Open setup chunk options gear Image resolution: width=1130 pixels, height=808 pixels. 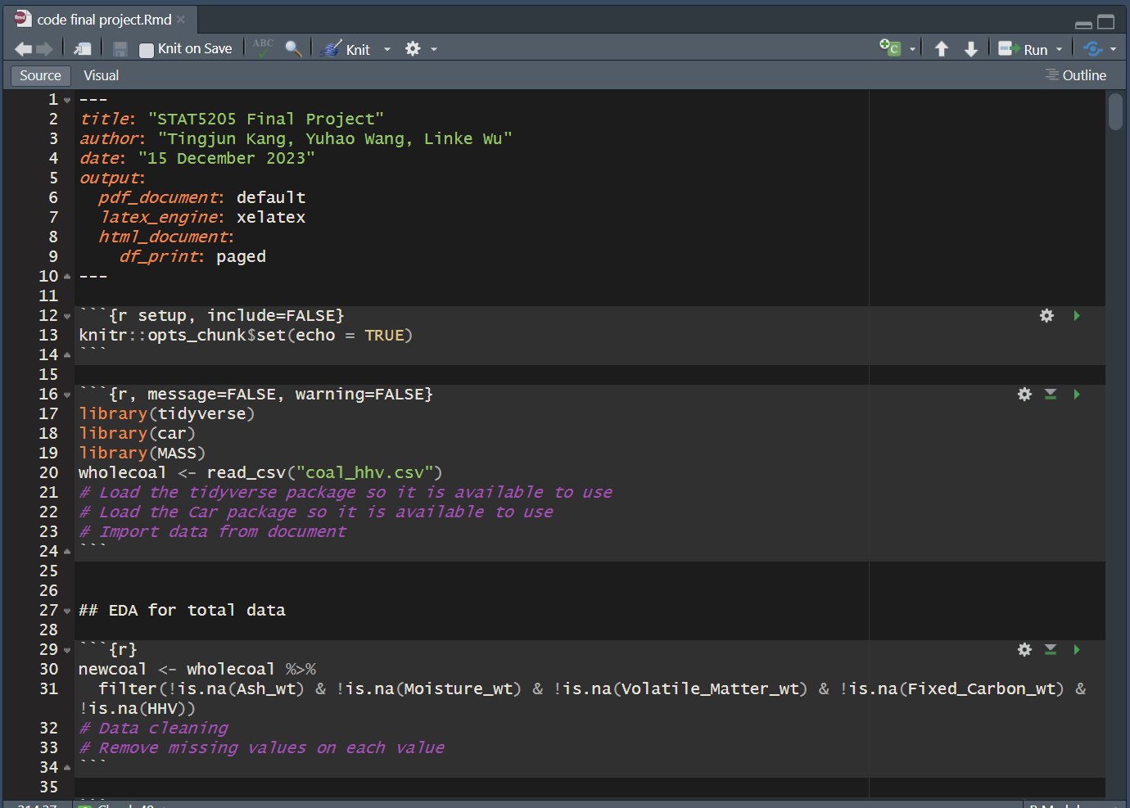(x=1046, y=315)
